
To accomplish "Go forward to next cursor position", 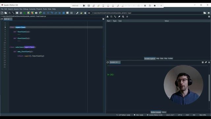I will pyautogui.click(x=89, y=13).
